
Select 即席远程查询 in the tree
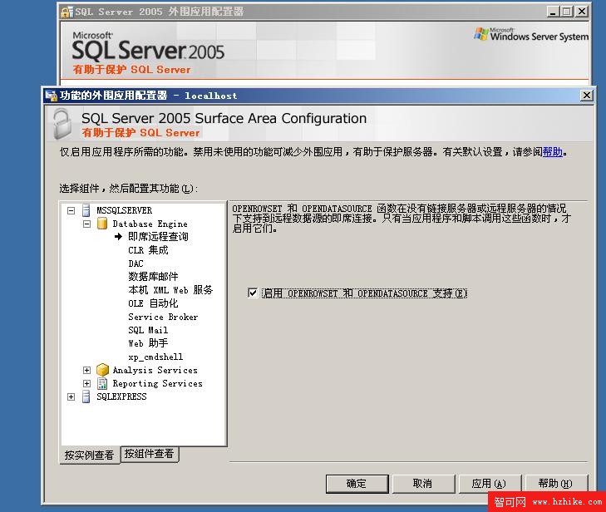pos(158,237)
